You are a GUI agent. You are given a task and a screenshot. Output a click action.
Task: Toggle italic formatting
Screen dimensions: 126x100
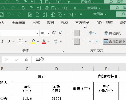tap(2, 41)
